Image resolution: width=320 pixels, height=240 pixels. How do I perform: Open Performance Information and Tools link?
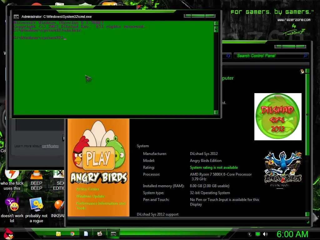tap(101, 206)
